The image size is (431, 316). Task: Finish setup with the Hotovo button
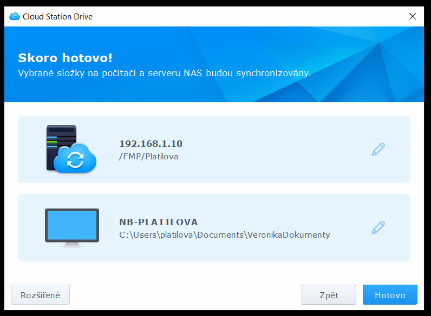click(390, 295)
